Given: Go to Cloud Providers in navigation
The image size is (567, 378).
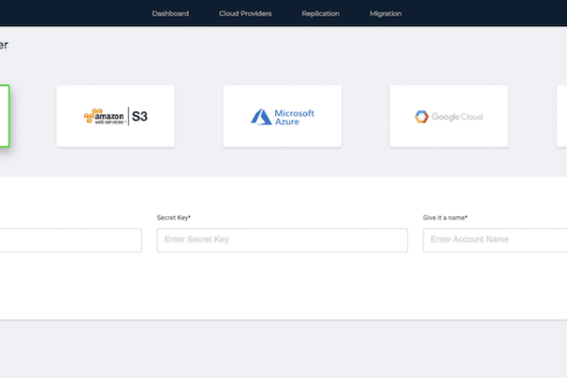Looking at the screenshot, I should click(245, 14).
